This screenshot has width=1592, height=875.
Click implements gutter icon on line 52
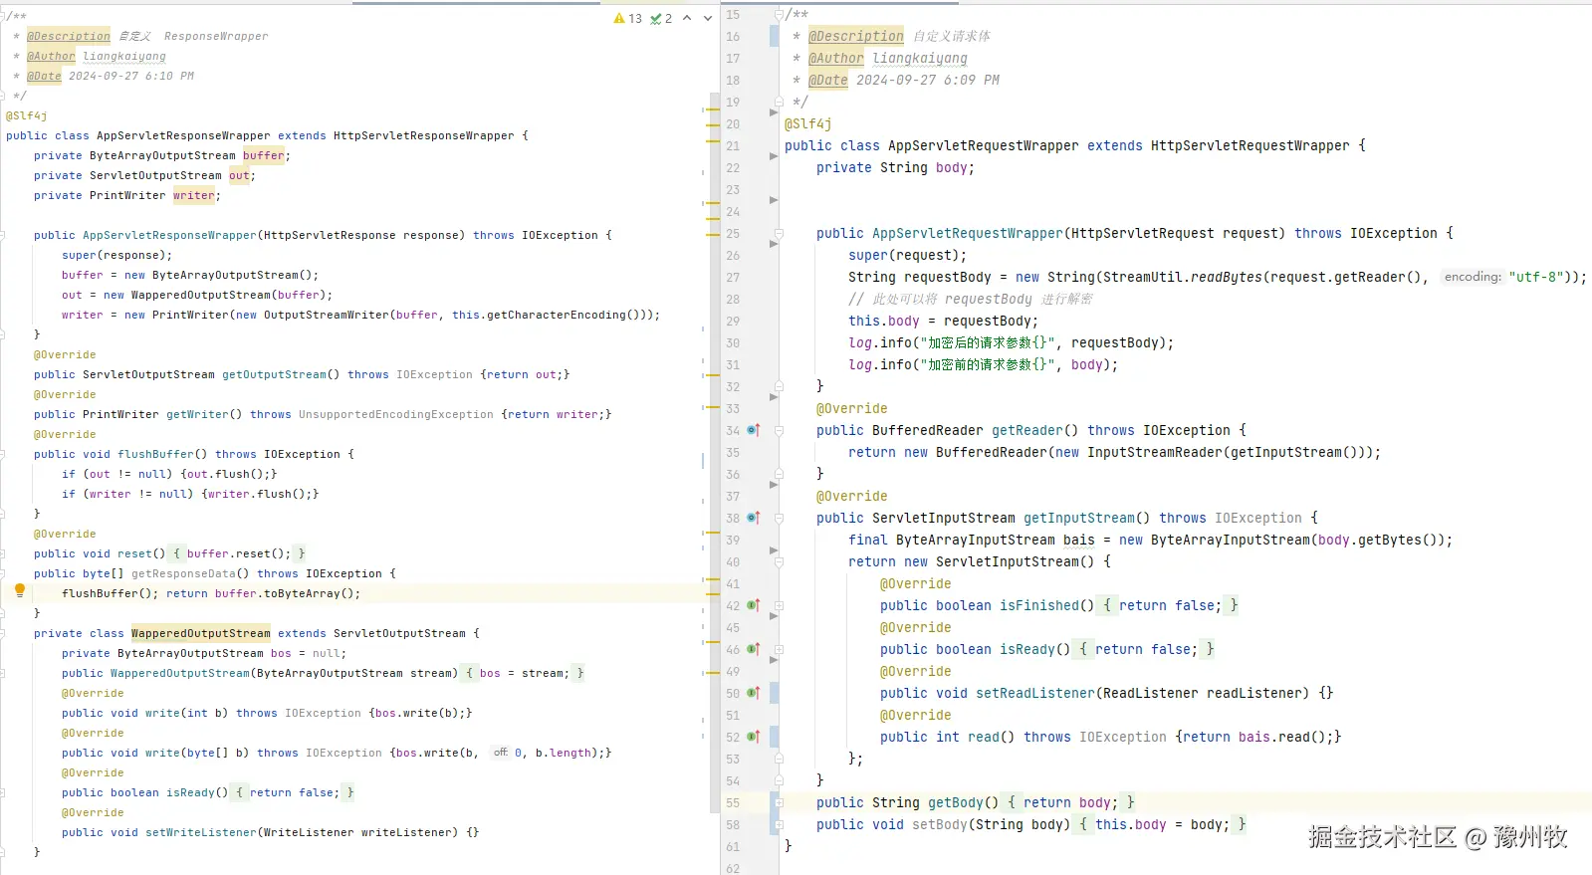click(754, 737)
